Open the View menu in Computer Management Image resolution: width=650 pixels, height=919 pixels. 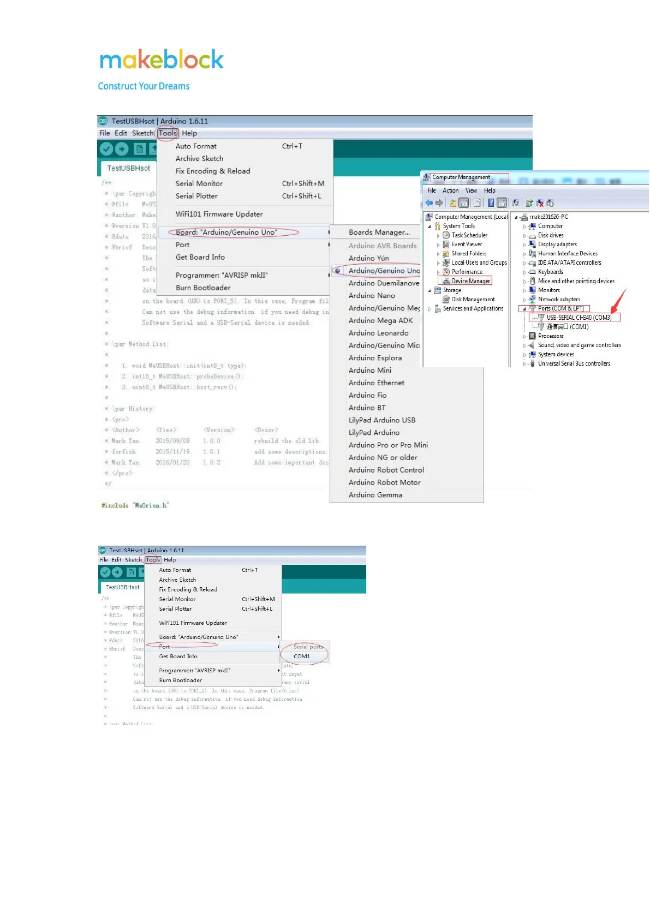click(x=471, y=190)
